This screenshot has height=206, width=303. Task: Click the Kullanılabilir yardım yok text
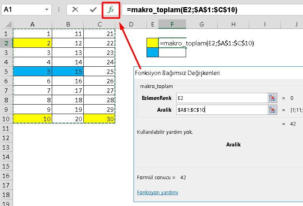coord(165,132)
